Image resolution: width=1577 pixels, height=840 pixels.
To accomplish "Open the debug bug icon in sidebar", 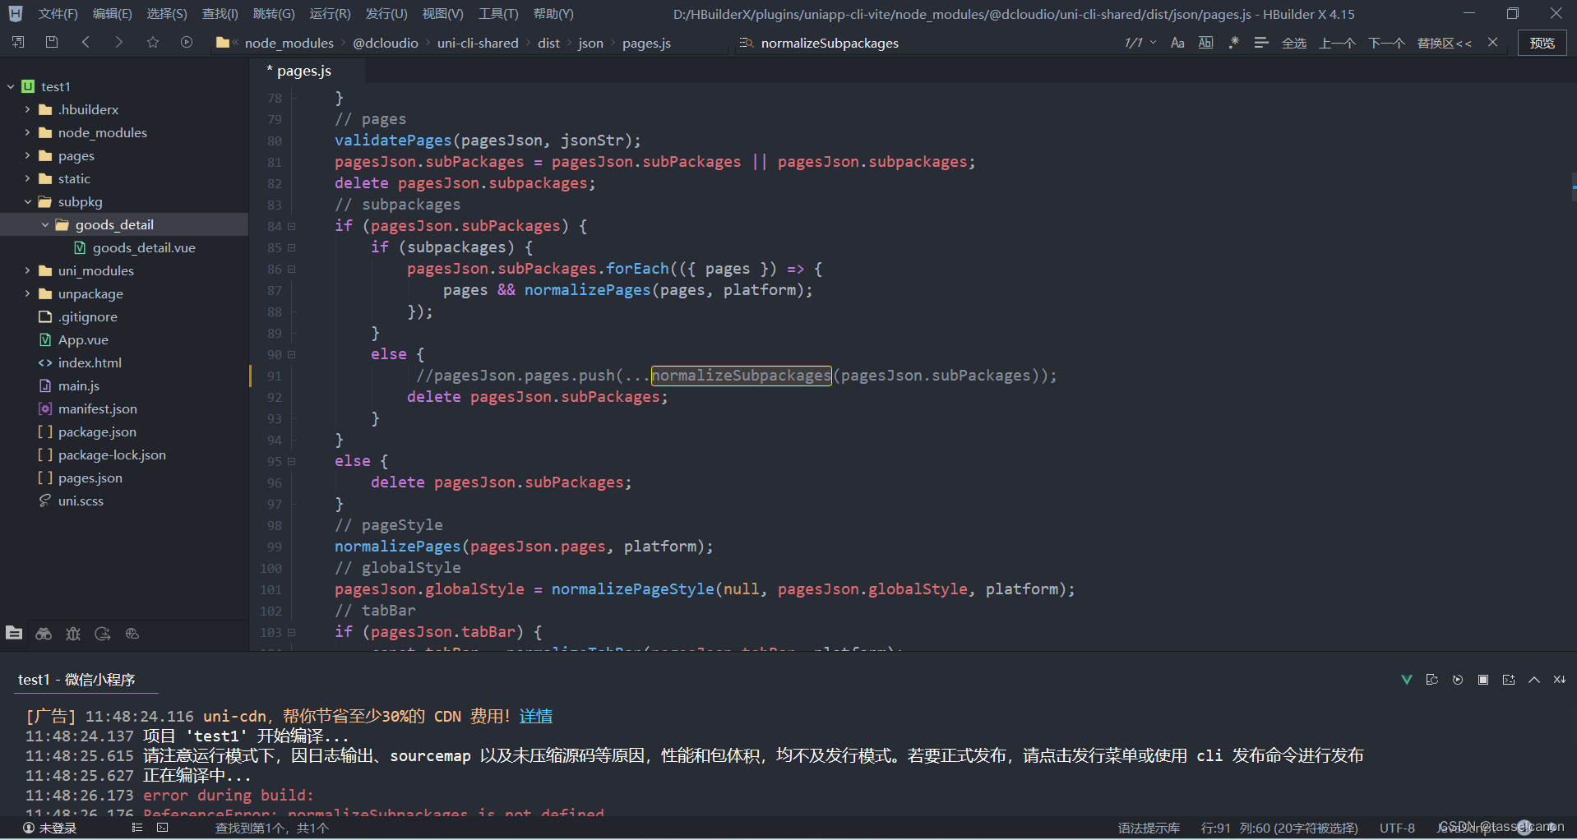I will 73,633.
